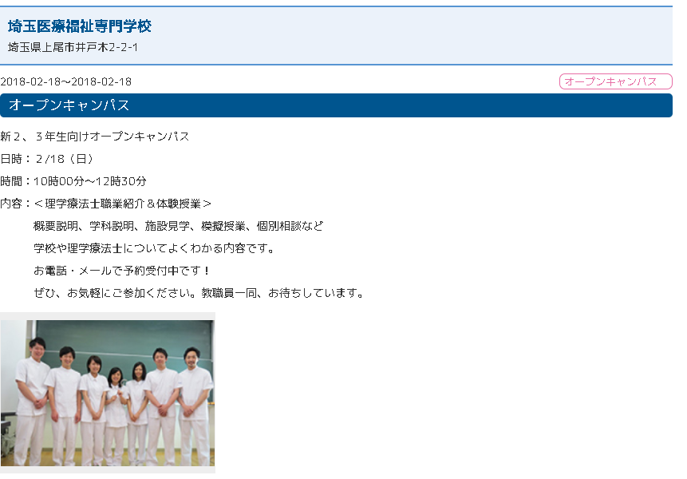Click the pink オープンキャンパス category tag
Viewport: 687px width, 479px height.
(x=615, y=81)
